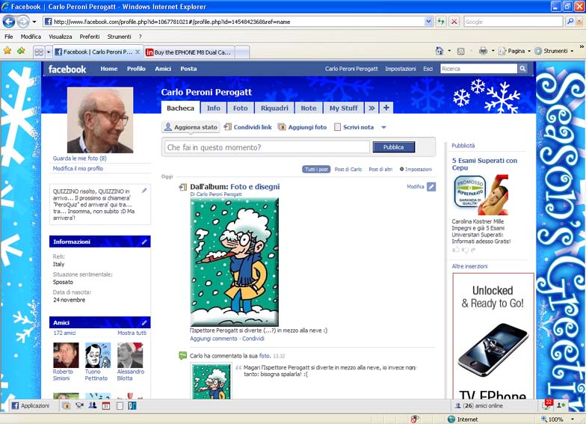
Task: Click Applicazioni in the bottom Facebook bar
Action: (30, 405)
